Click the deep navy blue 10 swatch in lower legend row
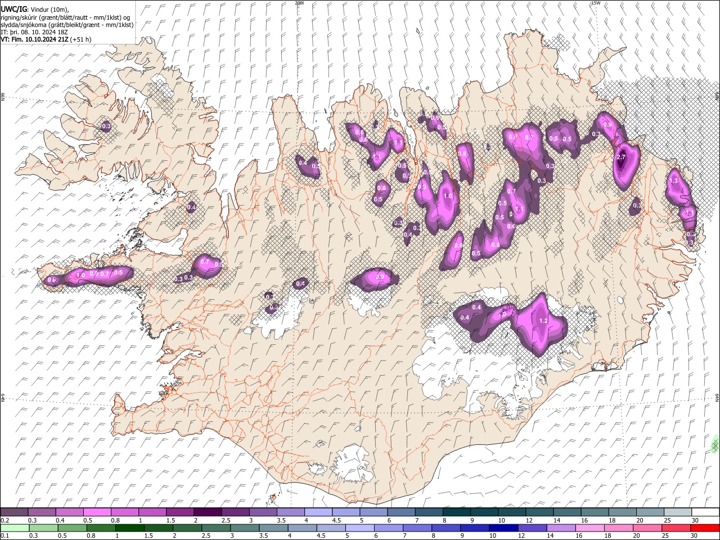Viewport: 720px width, 540px height. (x=503, y=528)
